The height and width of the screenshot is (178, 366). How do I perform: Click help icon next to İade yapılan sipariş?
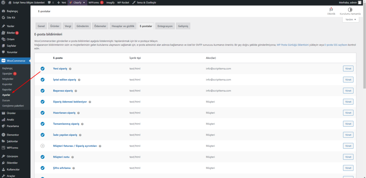[80, 135]
